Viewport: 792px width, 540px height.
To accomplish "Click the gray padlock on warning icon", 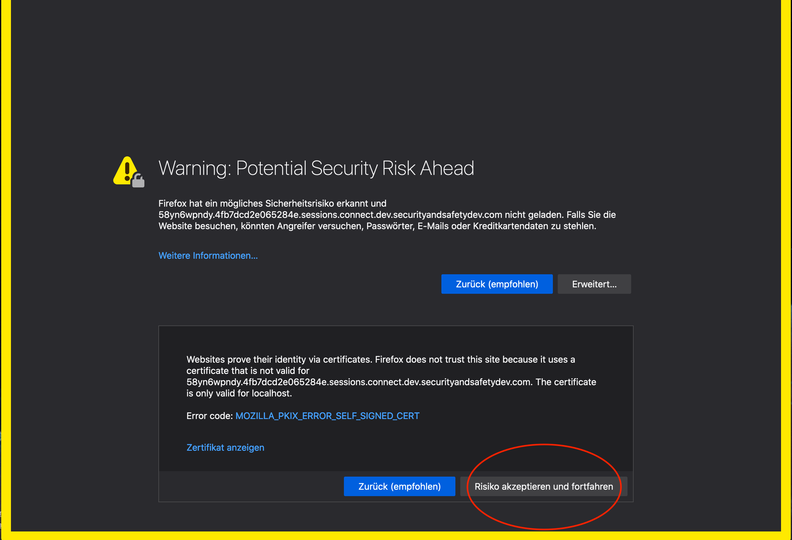I will pos(138,181).
